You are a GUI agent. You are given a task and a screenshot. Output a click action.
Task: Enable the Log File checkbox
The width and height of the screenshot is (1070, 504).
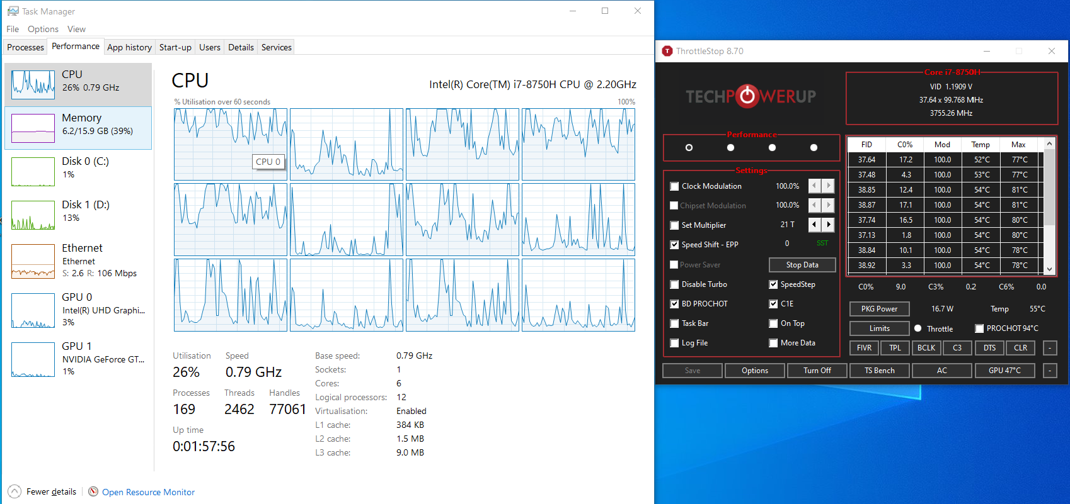[674, 343]
